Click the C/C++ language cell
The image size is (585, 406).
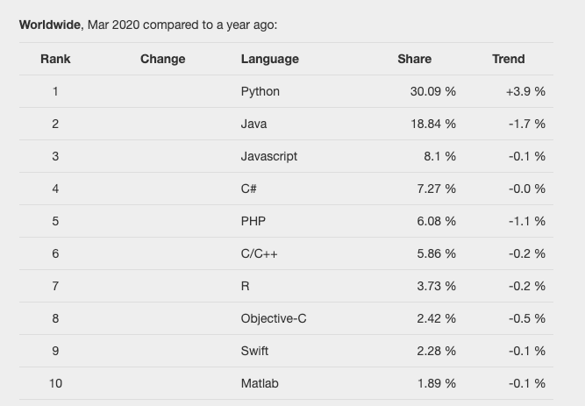[x=260, y=253]
